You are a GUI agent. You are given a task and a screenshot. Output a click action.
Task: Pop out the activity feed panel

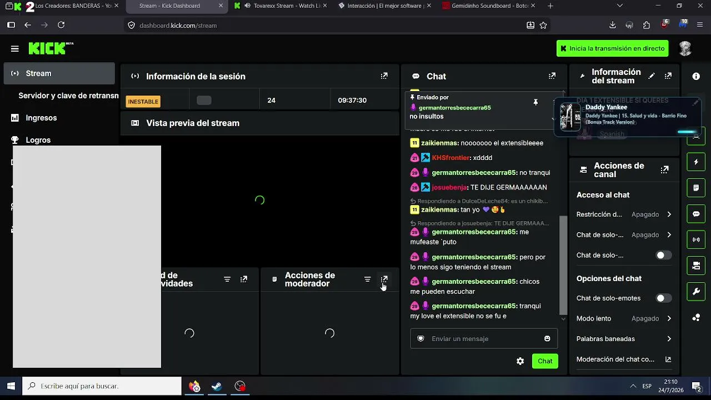point(243,279)
